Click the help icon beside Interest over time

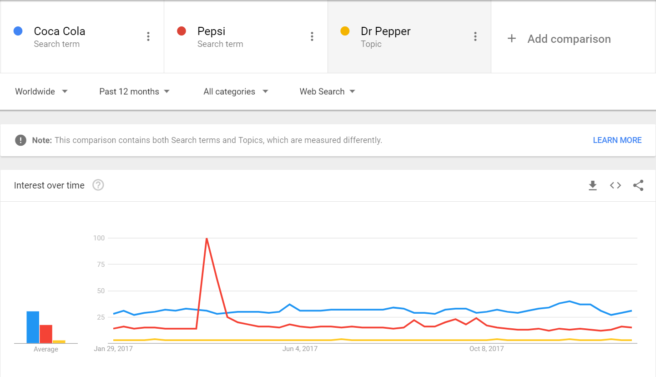98,185
